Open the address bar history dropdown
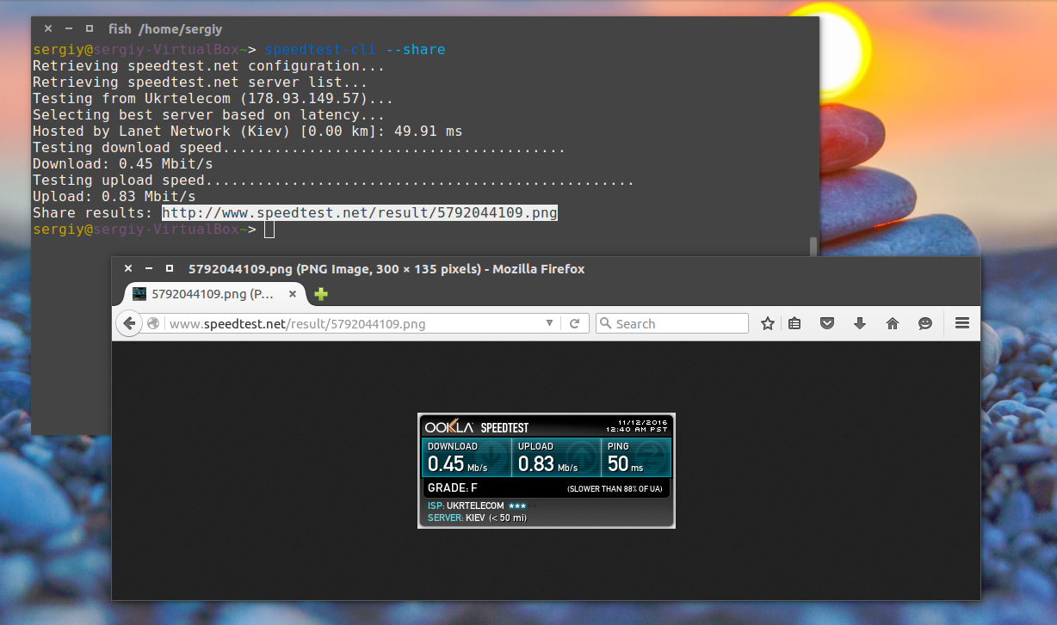The width and height of the screenshot is (1057, 625). [x=550, y=323]
